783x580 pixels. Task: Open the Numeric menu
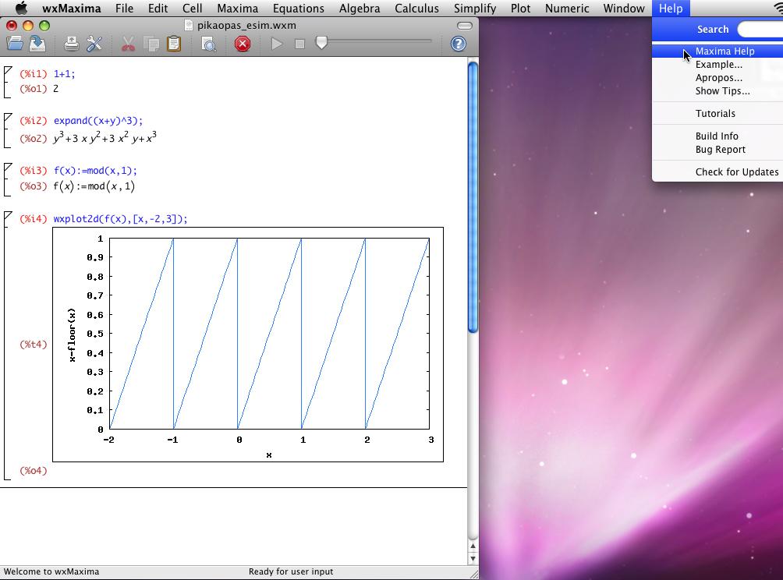(567, 9)
